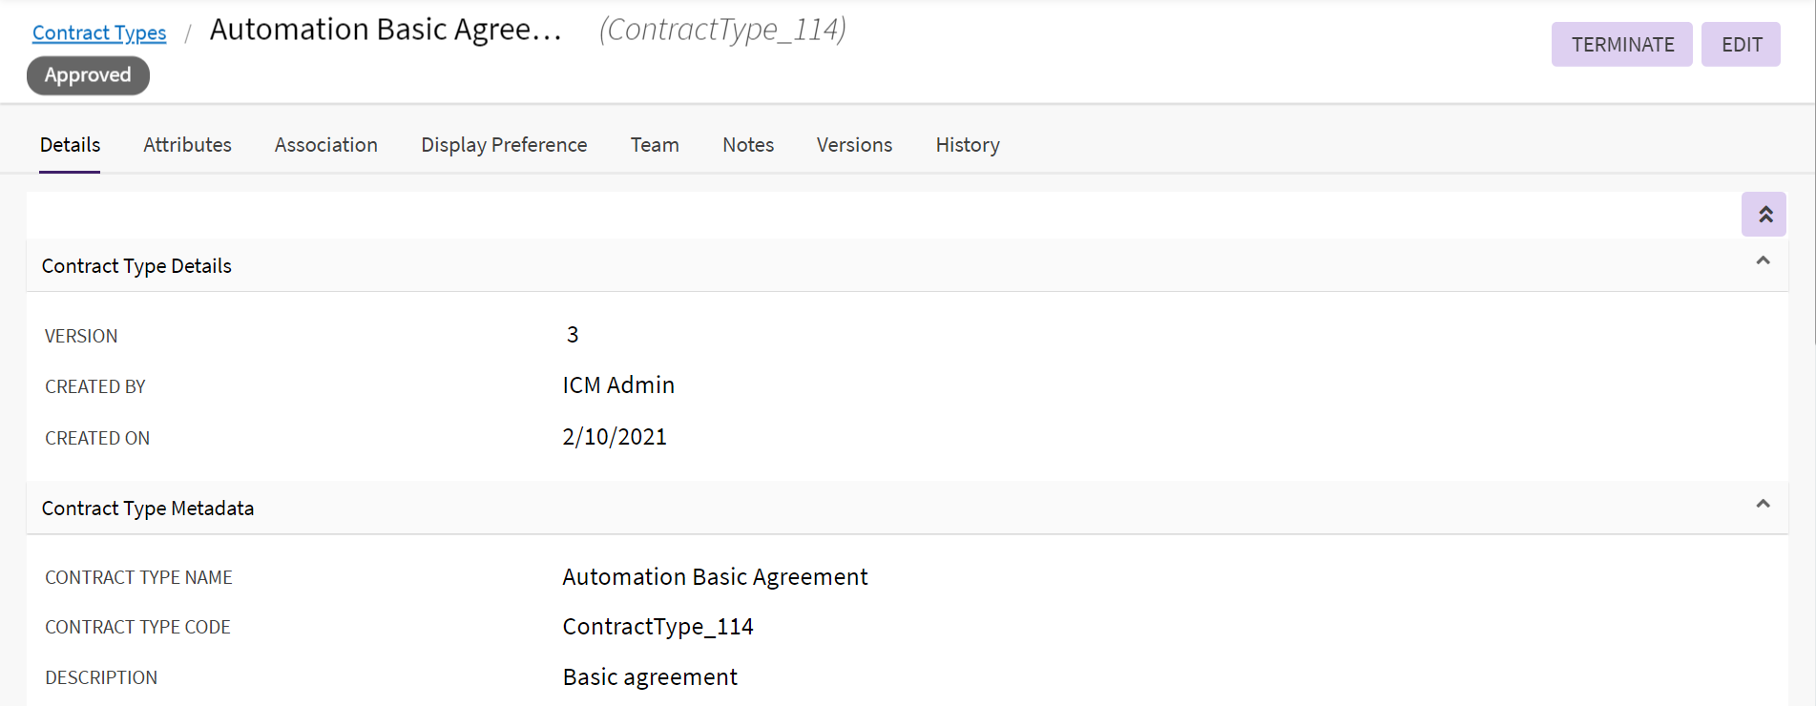
Task: Click the Contract Type Details header
Action: [136, 266]
